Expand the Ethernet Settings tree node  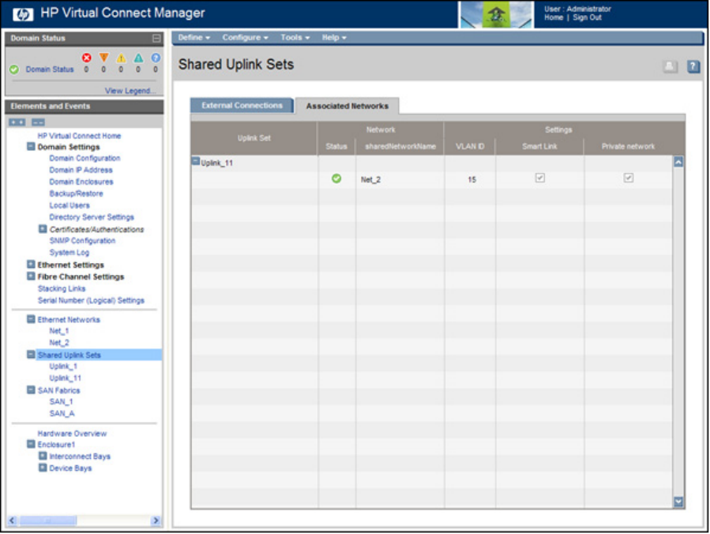[x=31, y=265]
